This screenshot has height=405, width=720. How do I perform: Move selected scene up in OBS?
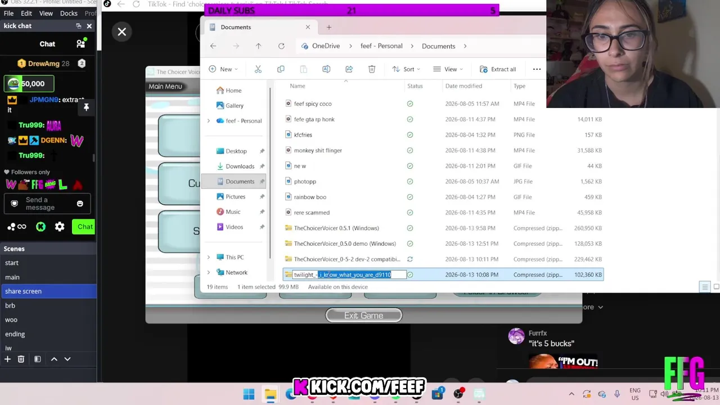tap(54, 359)
